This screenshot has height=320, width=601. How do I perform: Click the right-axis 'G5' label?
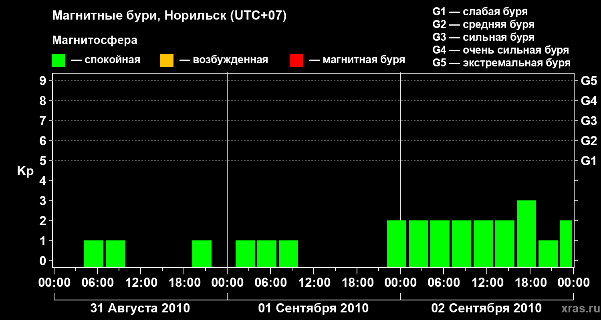(x=589, y=81)
